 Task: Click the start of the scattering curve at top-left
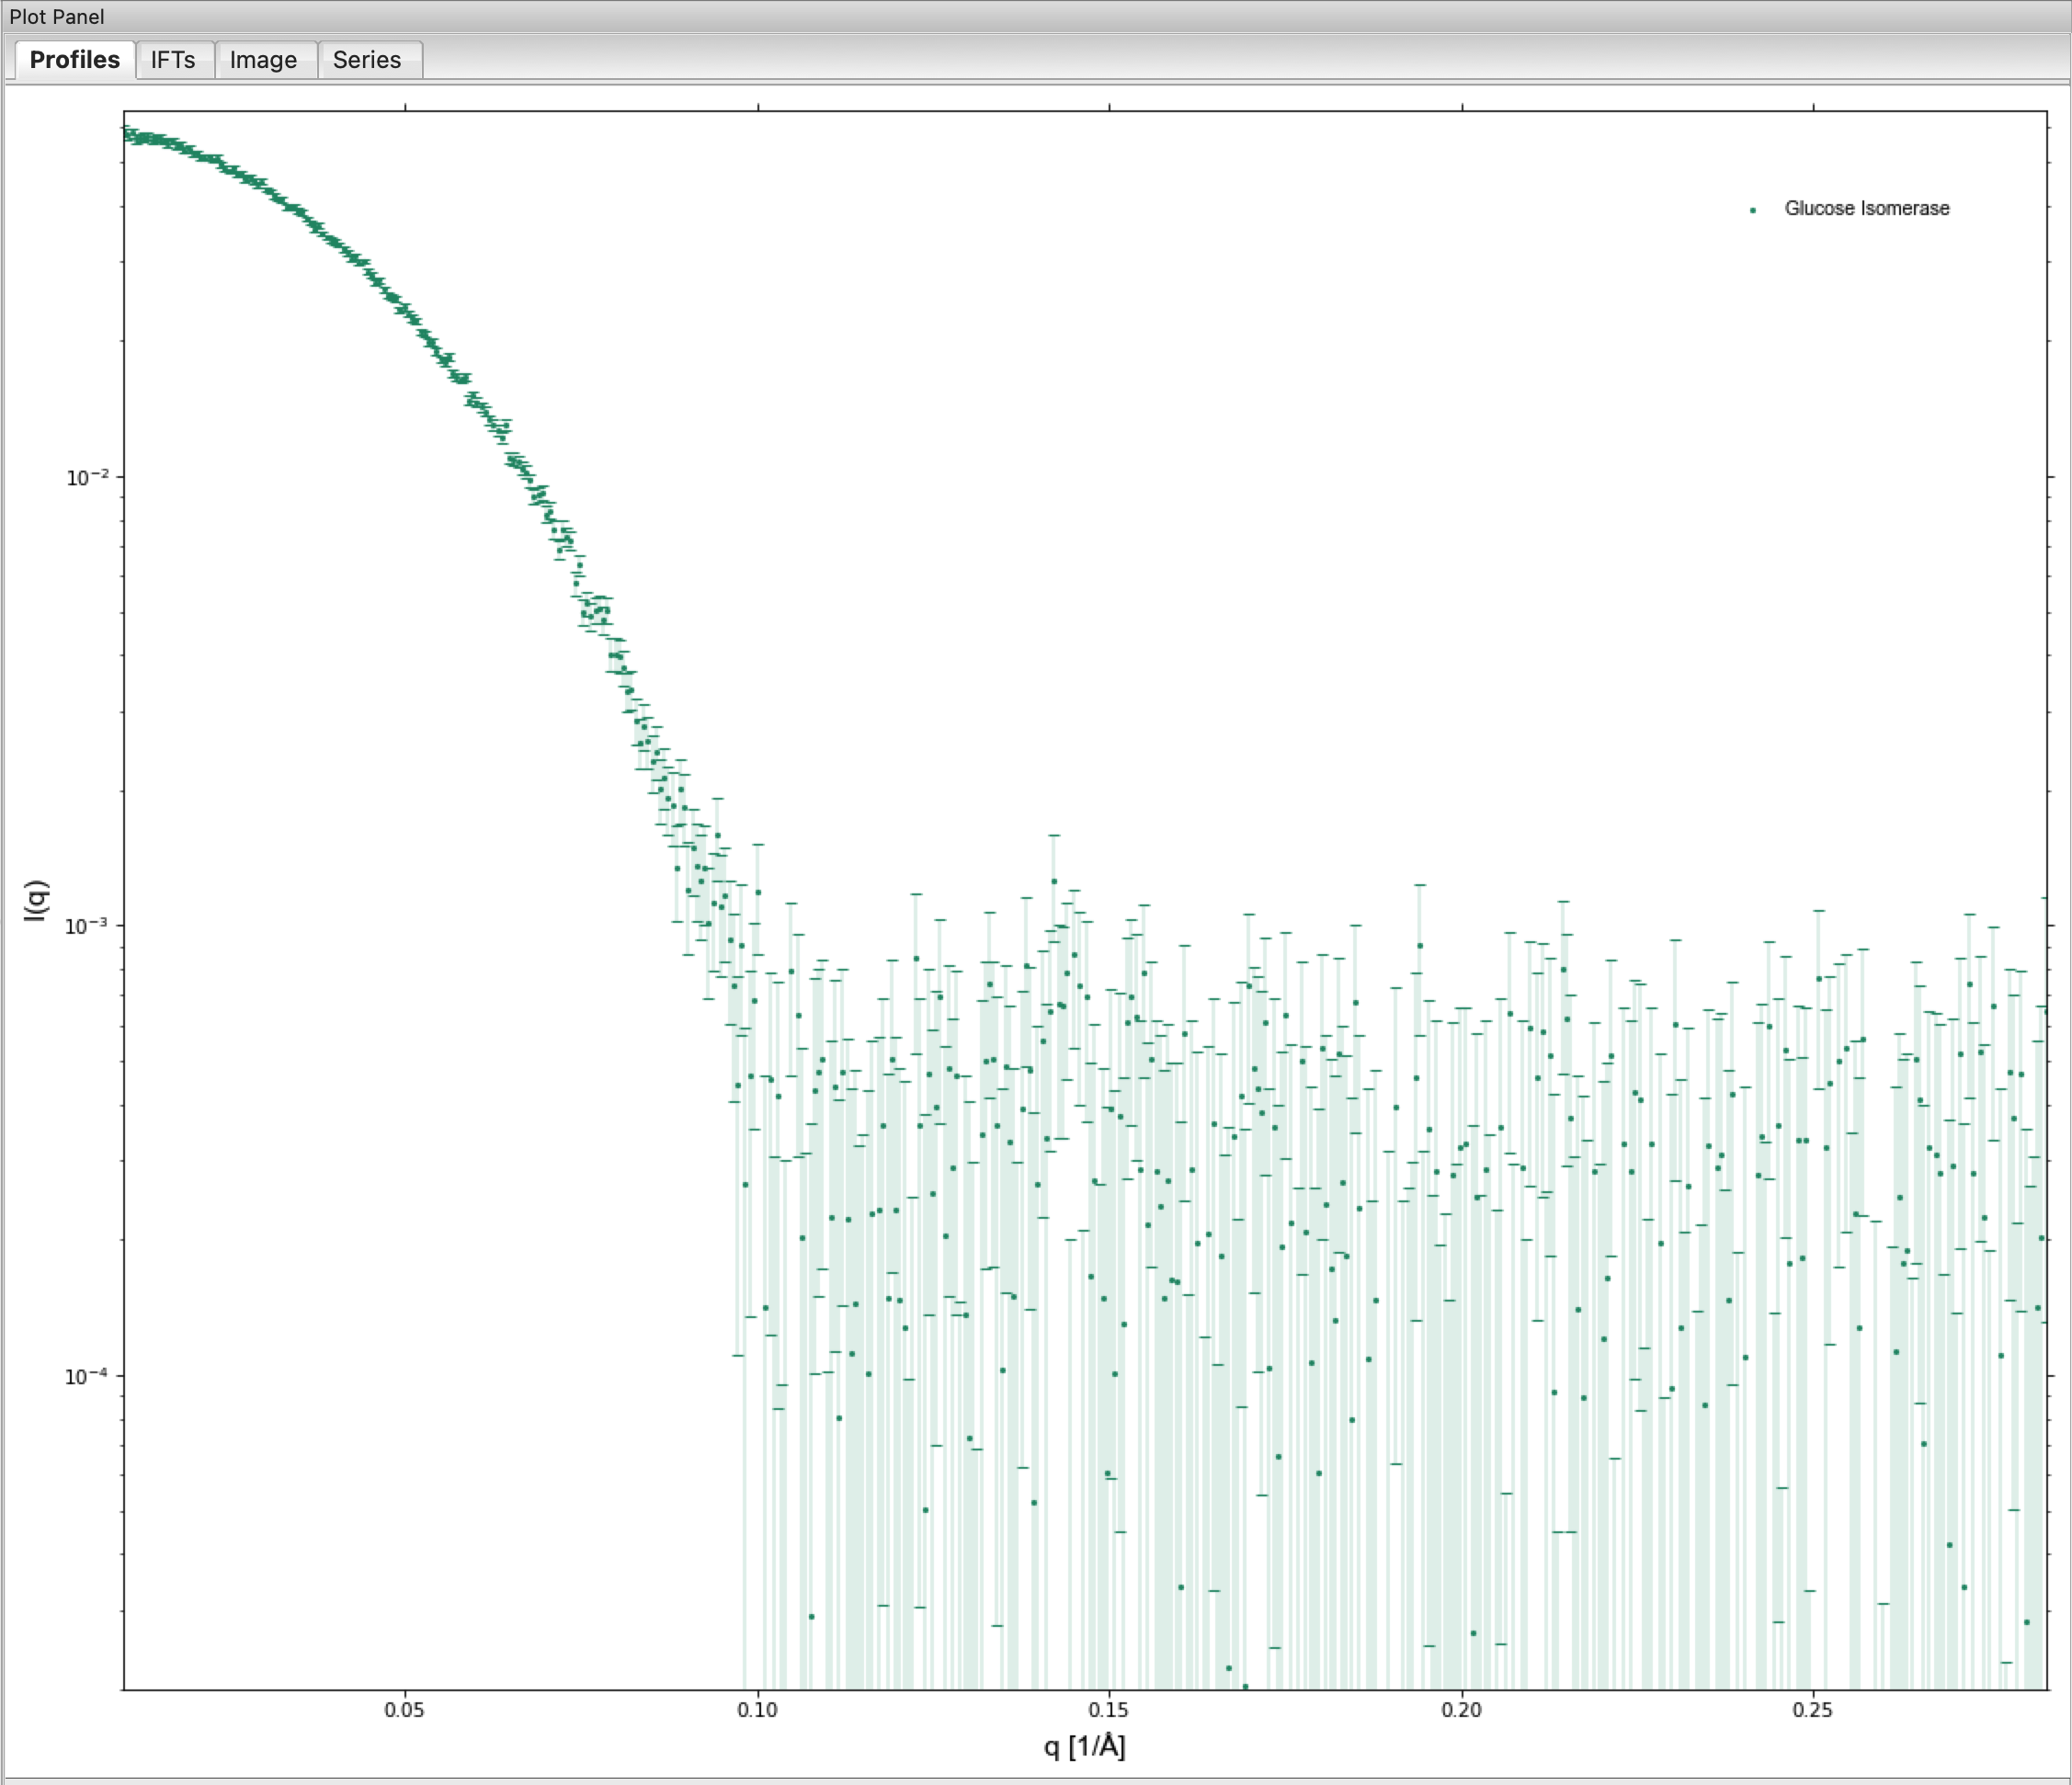130,134
